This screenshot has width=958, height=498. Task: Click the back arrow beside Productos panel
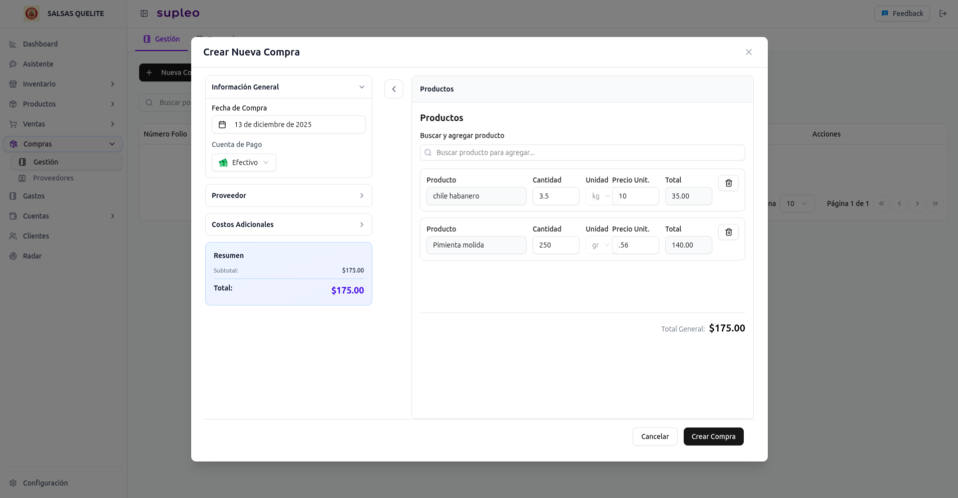394,89
